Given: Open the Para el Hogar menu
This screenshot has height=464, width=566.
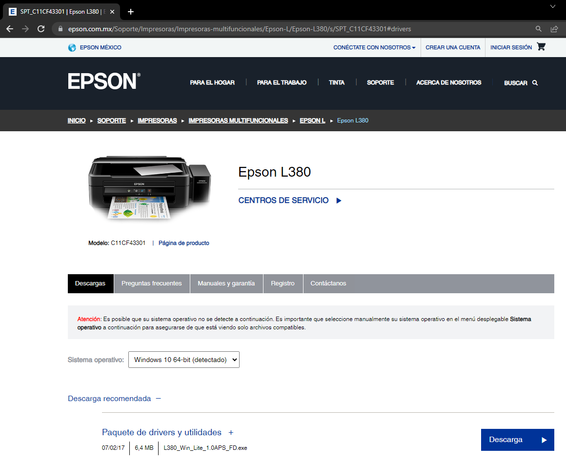Looking at the screenshot, I should (212, 82).
